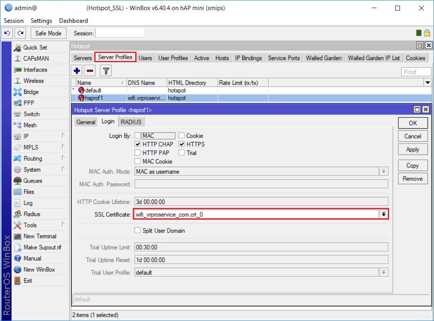Toggle MAC Cookie checkbox
The image size is (434, 321).
pyautogui.click(x=138, y=161)
